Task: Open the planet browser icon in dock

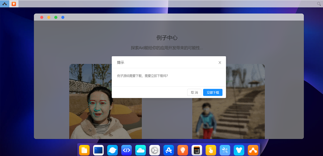Action: [x=112, y=150]
